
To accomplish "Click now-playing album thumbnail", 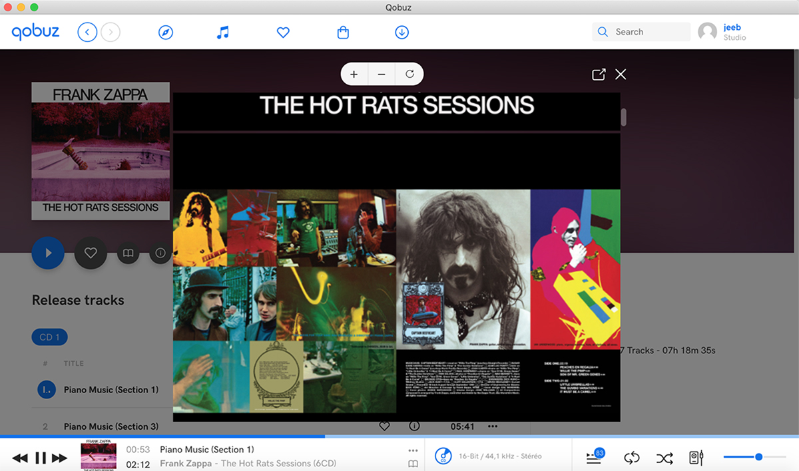I will [x=99, y=456].
